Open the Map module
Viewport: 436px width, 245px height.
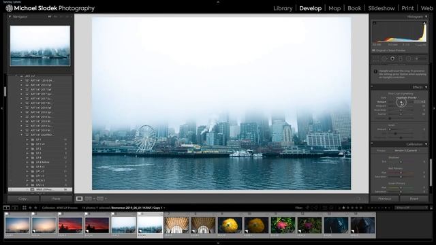pos(334,8)
